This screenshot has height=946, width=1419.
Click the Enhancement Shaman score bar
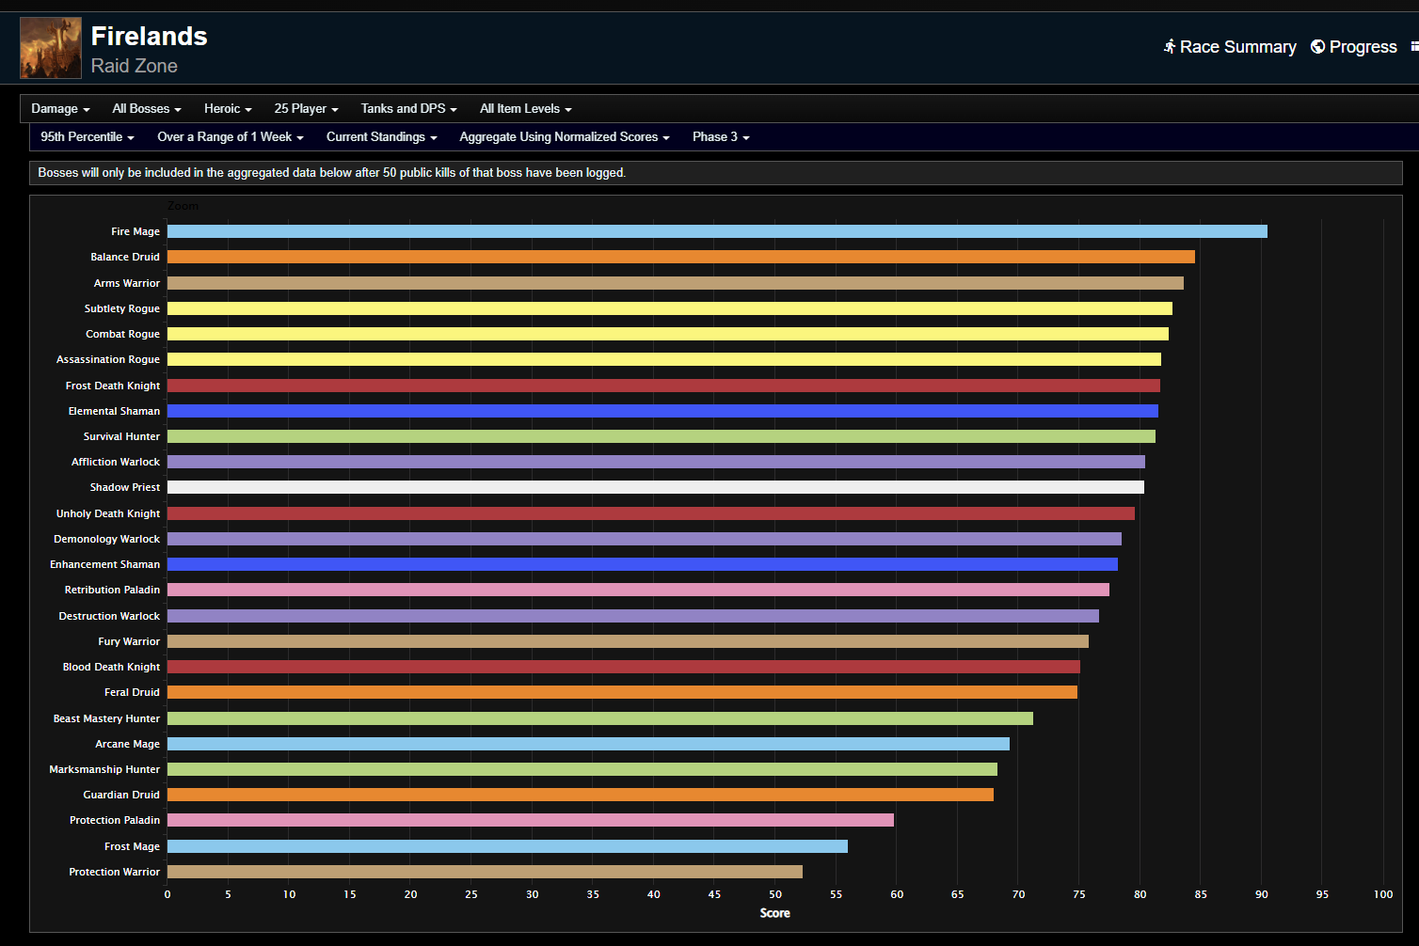coord(643,564)
